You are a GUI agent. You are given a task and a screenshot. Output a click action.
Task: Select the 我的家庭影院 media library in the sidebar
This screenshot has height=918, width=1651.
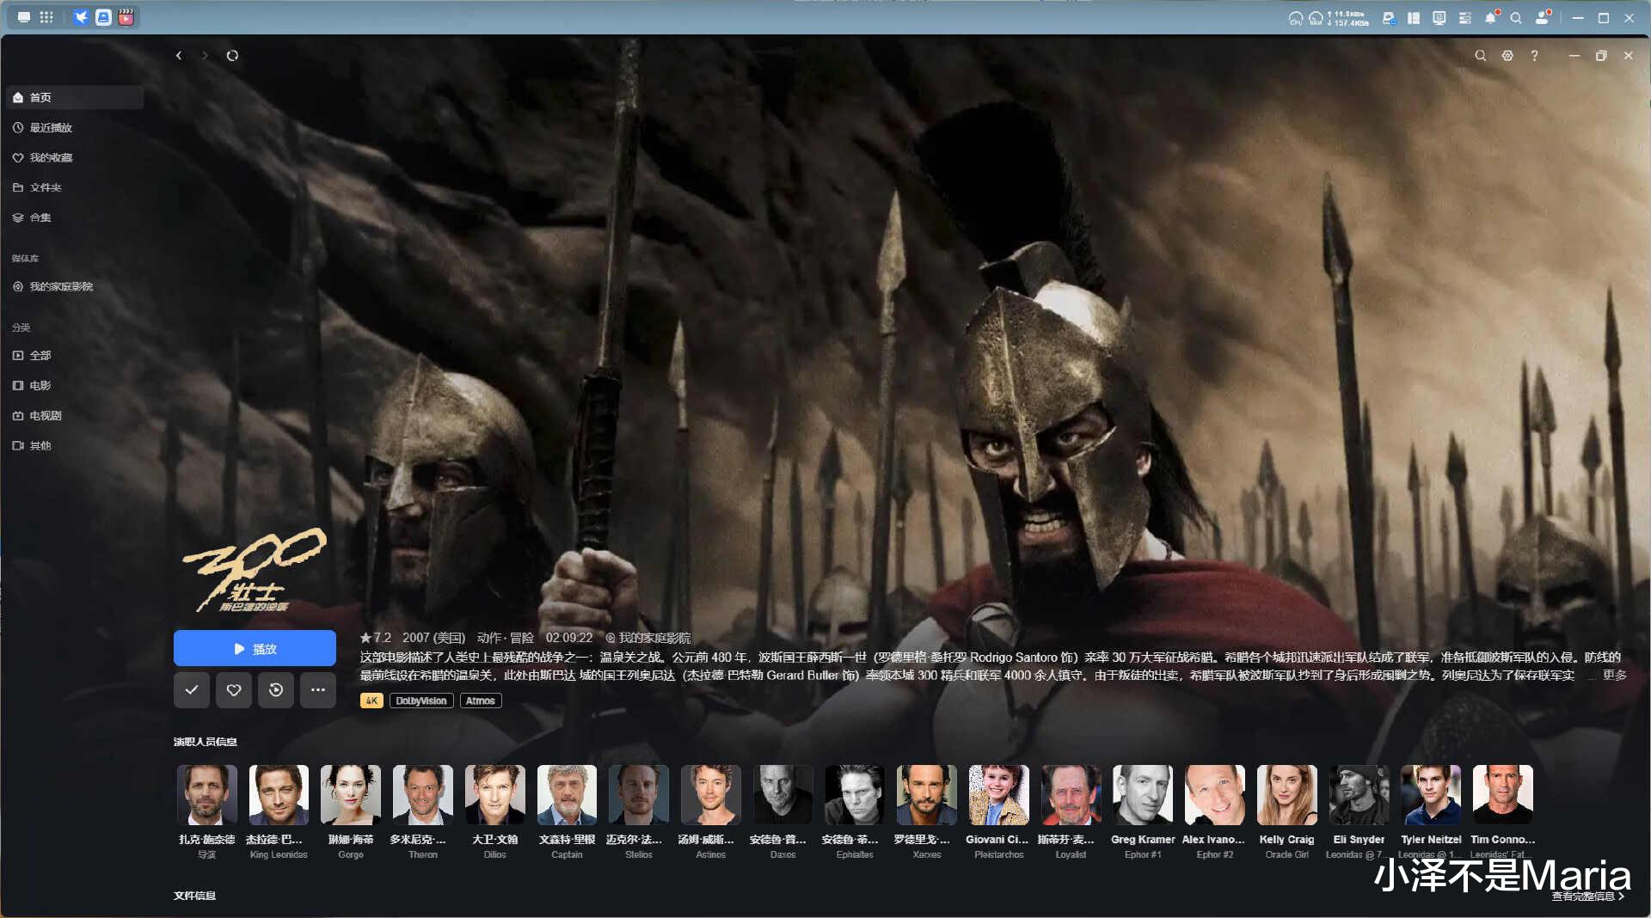(x=75, y=286)
